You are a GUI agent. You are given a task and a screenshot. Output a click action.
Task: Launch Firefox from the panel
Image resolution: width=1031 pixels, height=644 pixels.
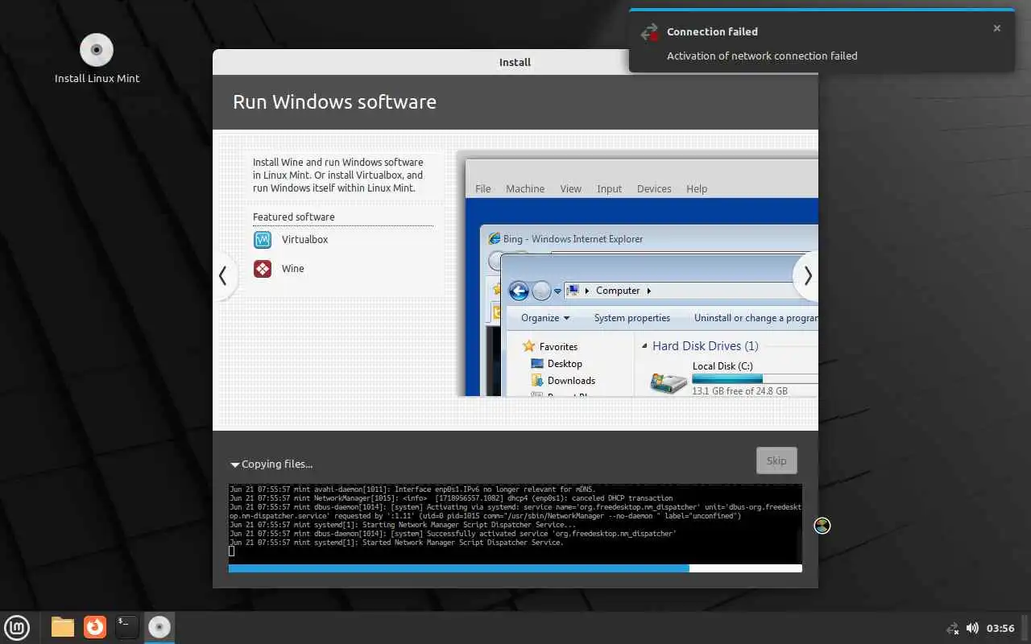pyautogui.click(x=95, y=627)
